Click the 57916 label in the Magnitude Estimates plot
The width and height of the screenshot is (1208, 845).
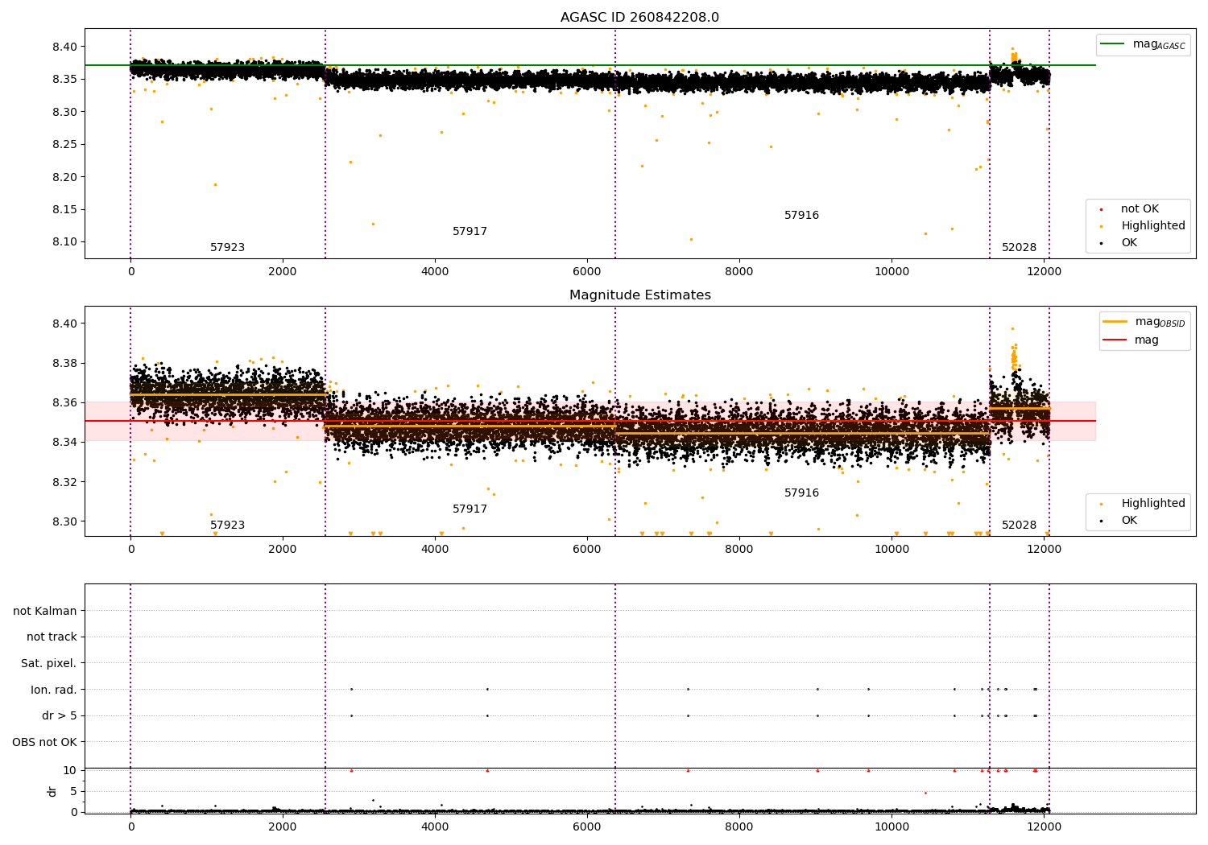pos(801,493)
